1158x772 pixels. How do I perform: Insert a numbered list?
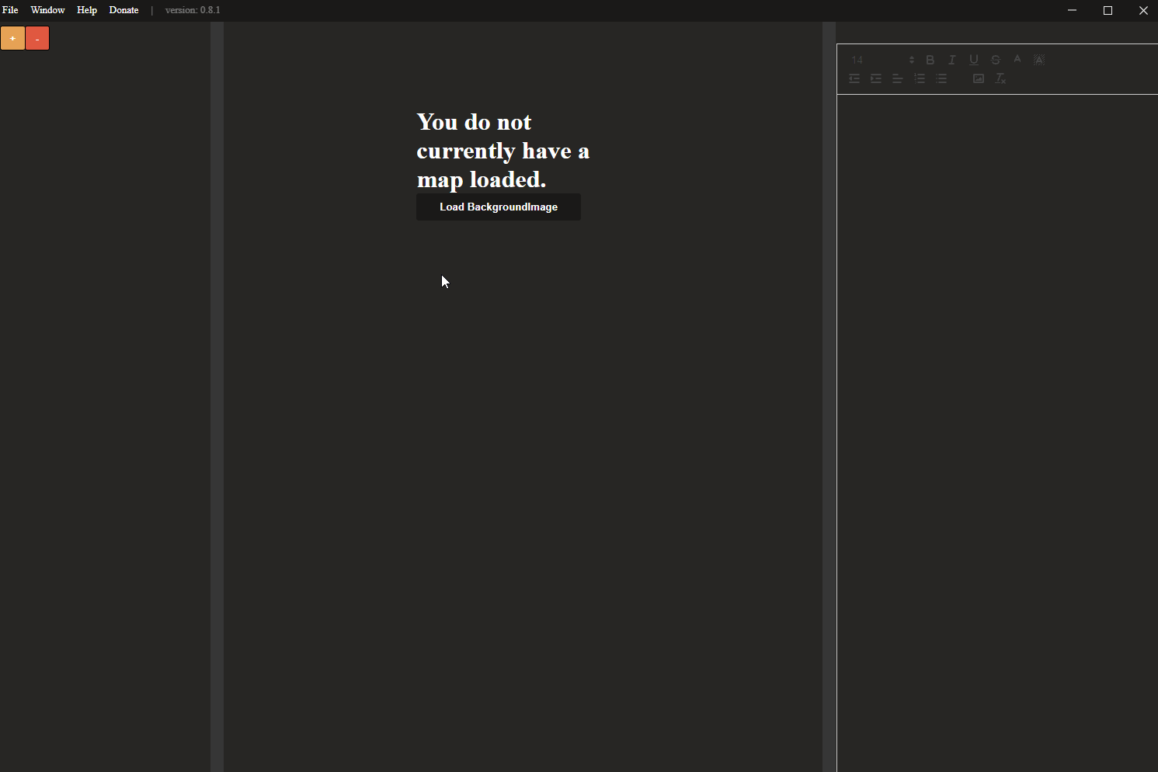920,78
